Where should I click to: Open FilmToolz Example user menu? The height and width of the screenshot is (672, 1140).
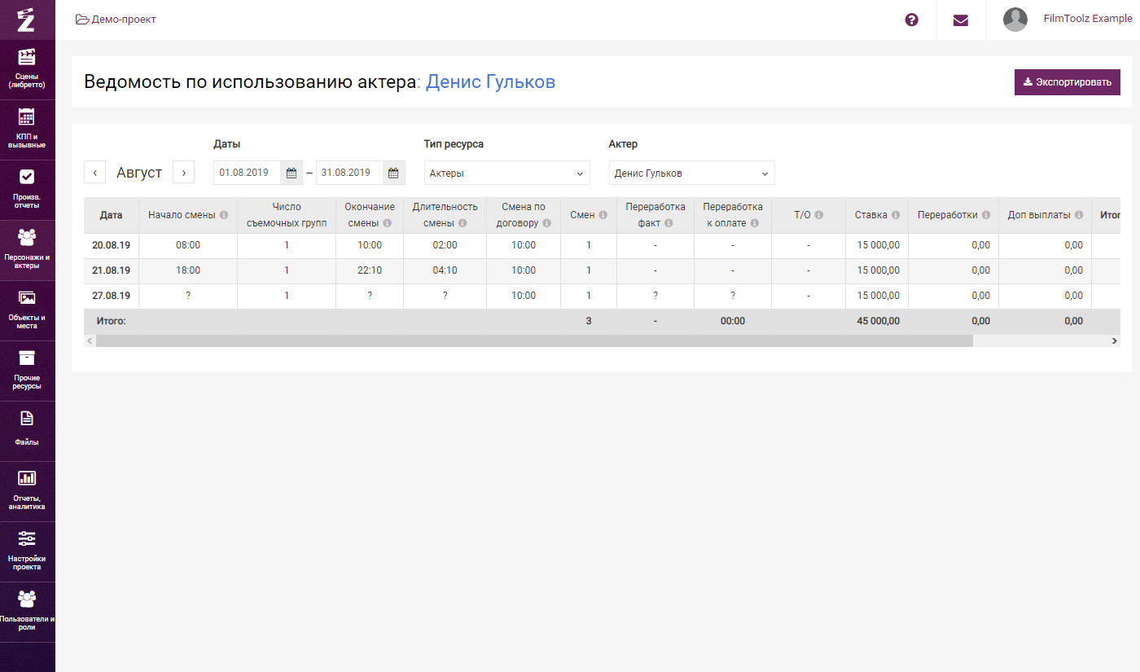(1088, 19)
